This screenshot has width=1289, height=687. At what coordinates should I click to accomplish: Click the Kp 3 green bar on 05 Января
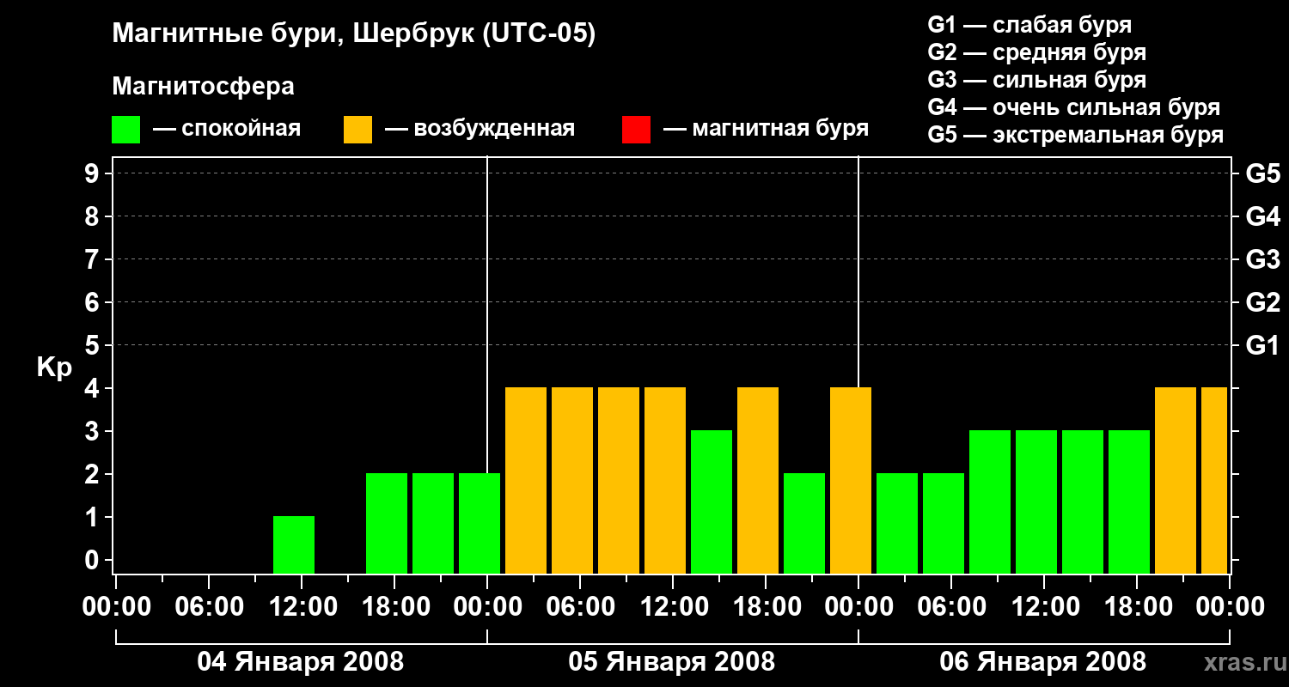click(712, 502)
